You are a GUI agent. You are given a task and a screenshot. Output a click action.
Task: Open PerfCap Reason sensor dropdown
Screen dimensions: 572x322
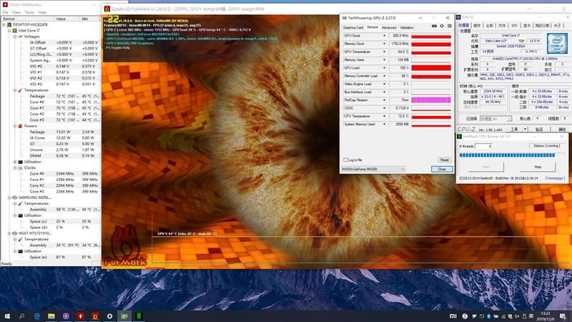(x=384, y=100)
